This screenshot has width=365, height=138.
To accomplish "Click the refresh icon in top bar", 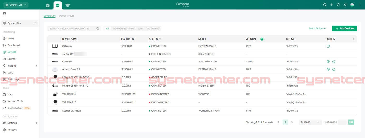I will (x=338, y=5).
